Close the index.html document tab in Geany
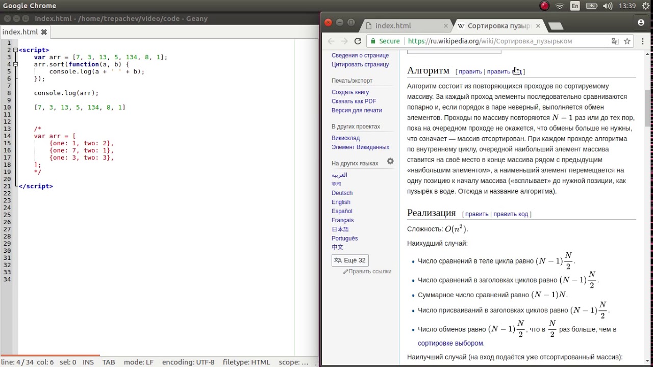 pyautogui.click(x=44, y=32)
